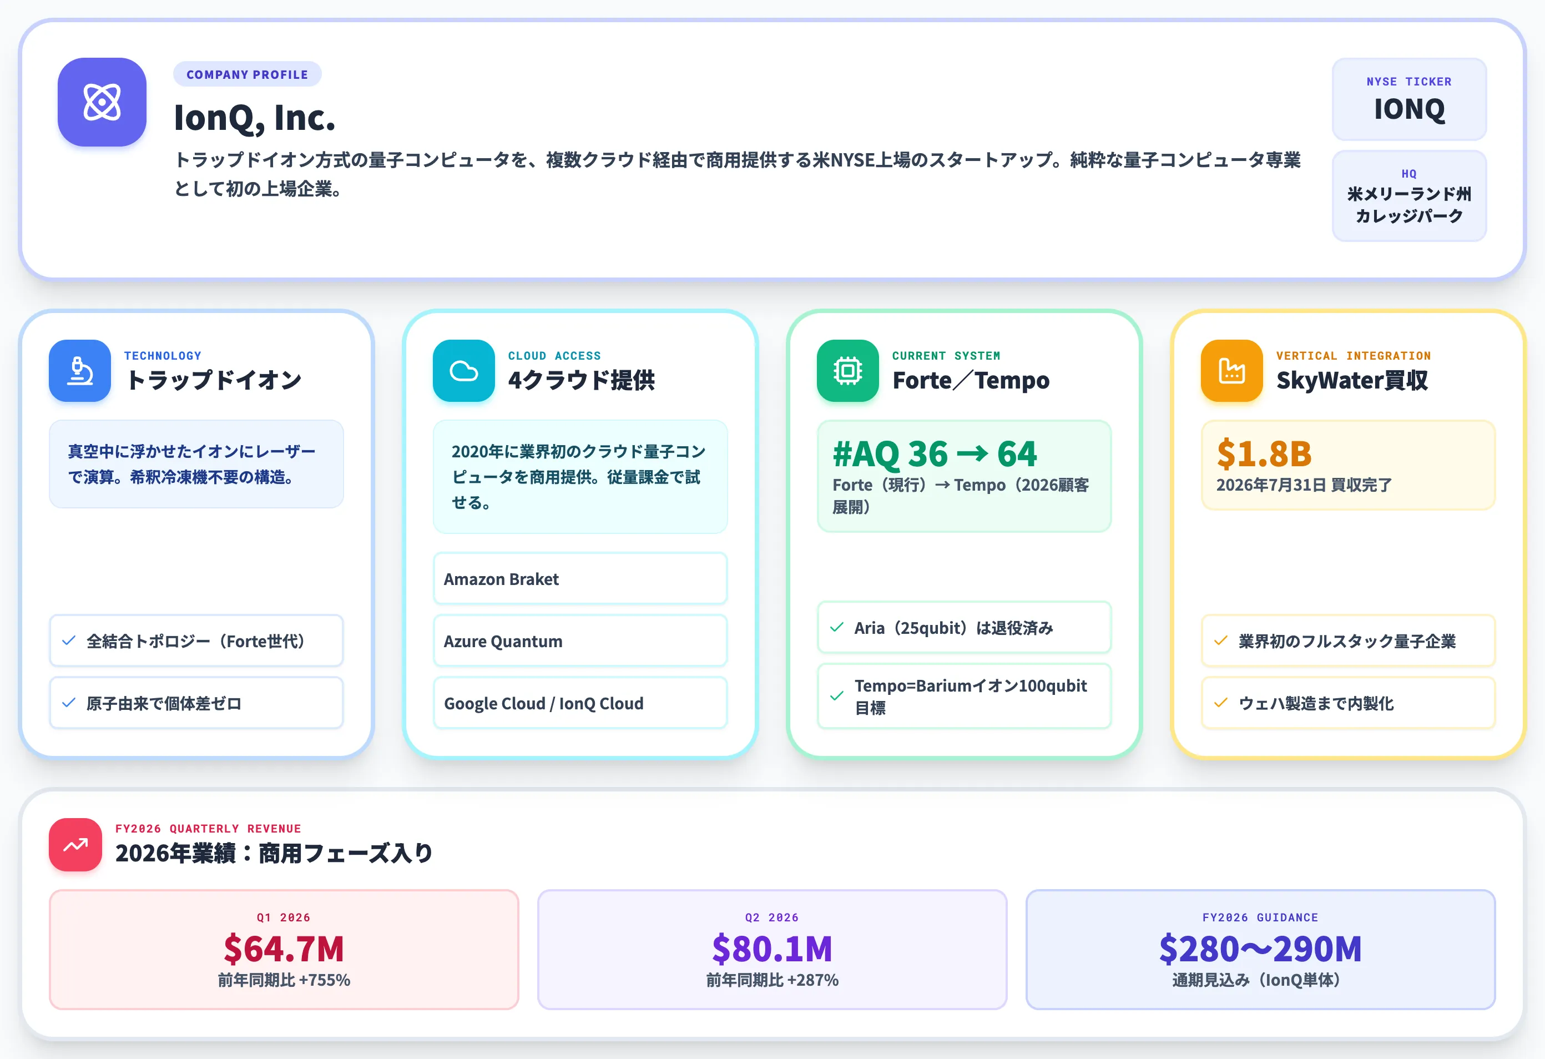Click the VERTICAL INTEGRATION label

[x=1354, y=356]
